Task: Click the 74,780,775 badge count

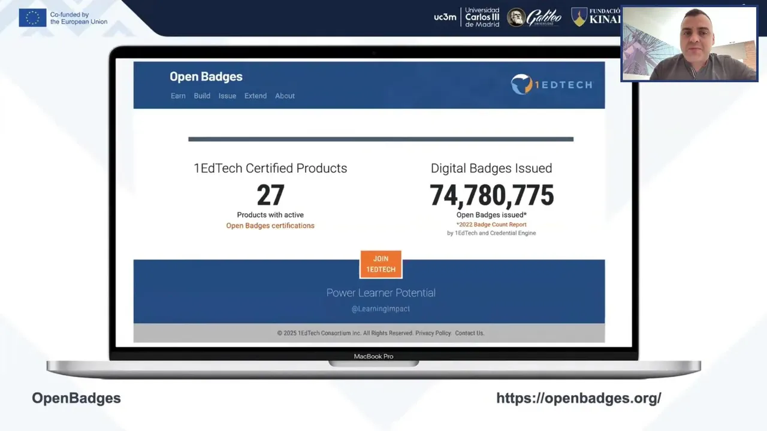Action: click(491, 195)
